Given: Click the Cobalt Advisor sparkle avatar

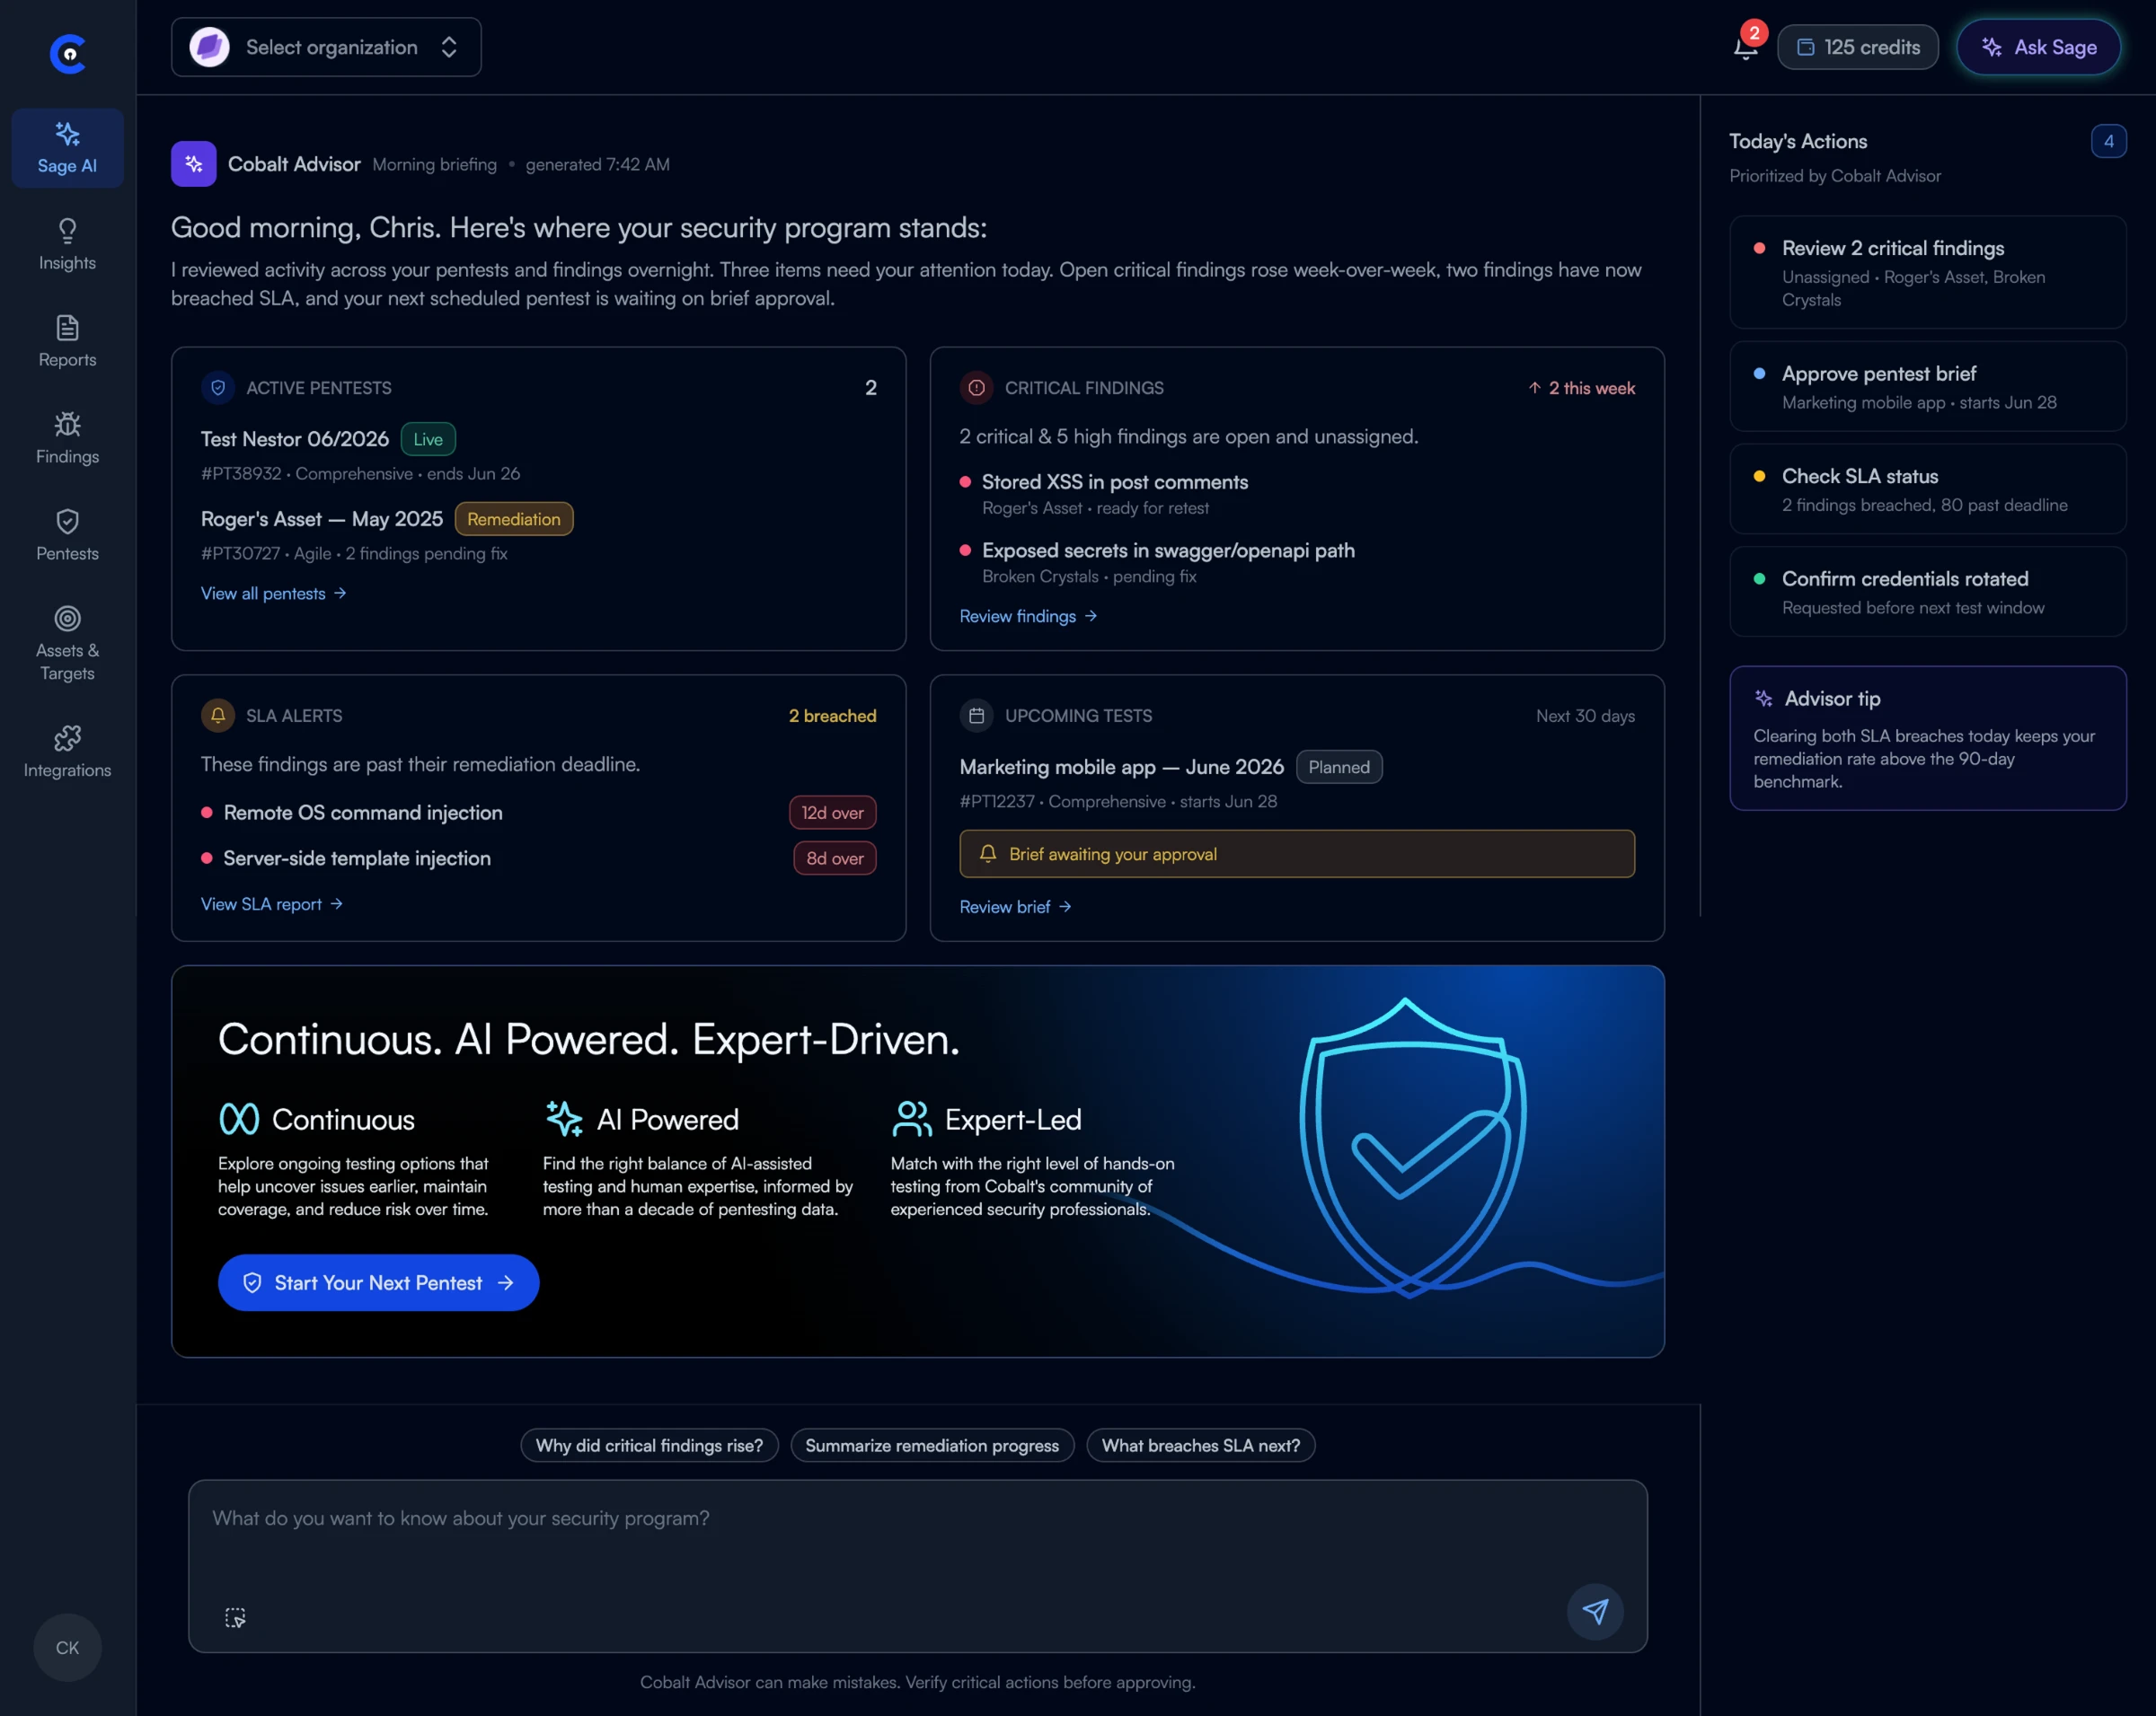Looking at the screenshot, I should (x=193, y=164).
